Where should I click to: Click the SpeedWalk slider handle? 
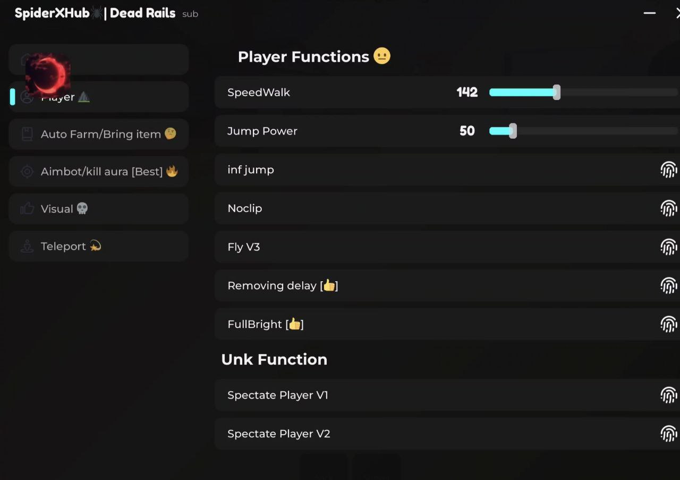556,92
